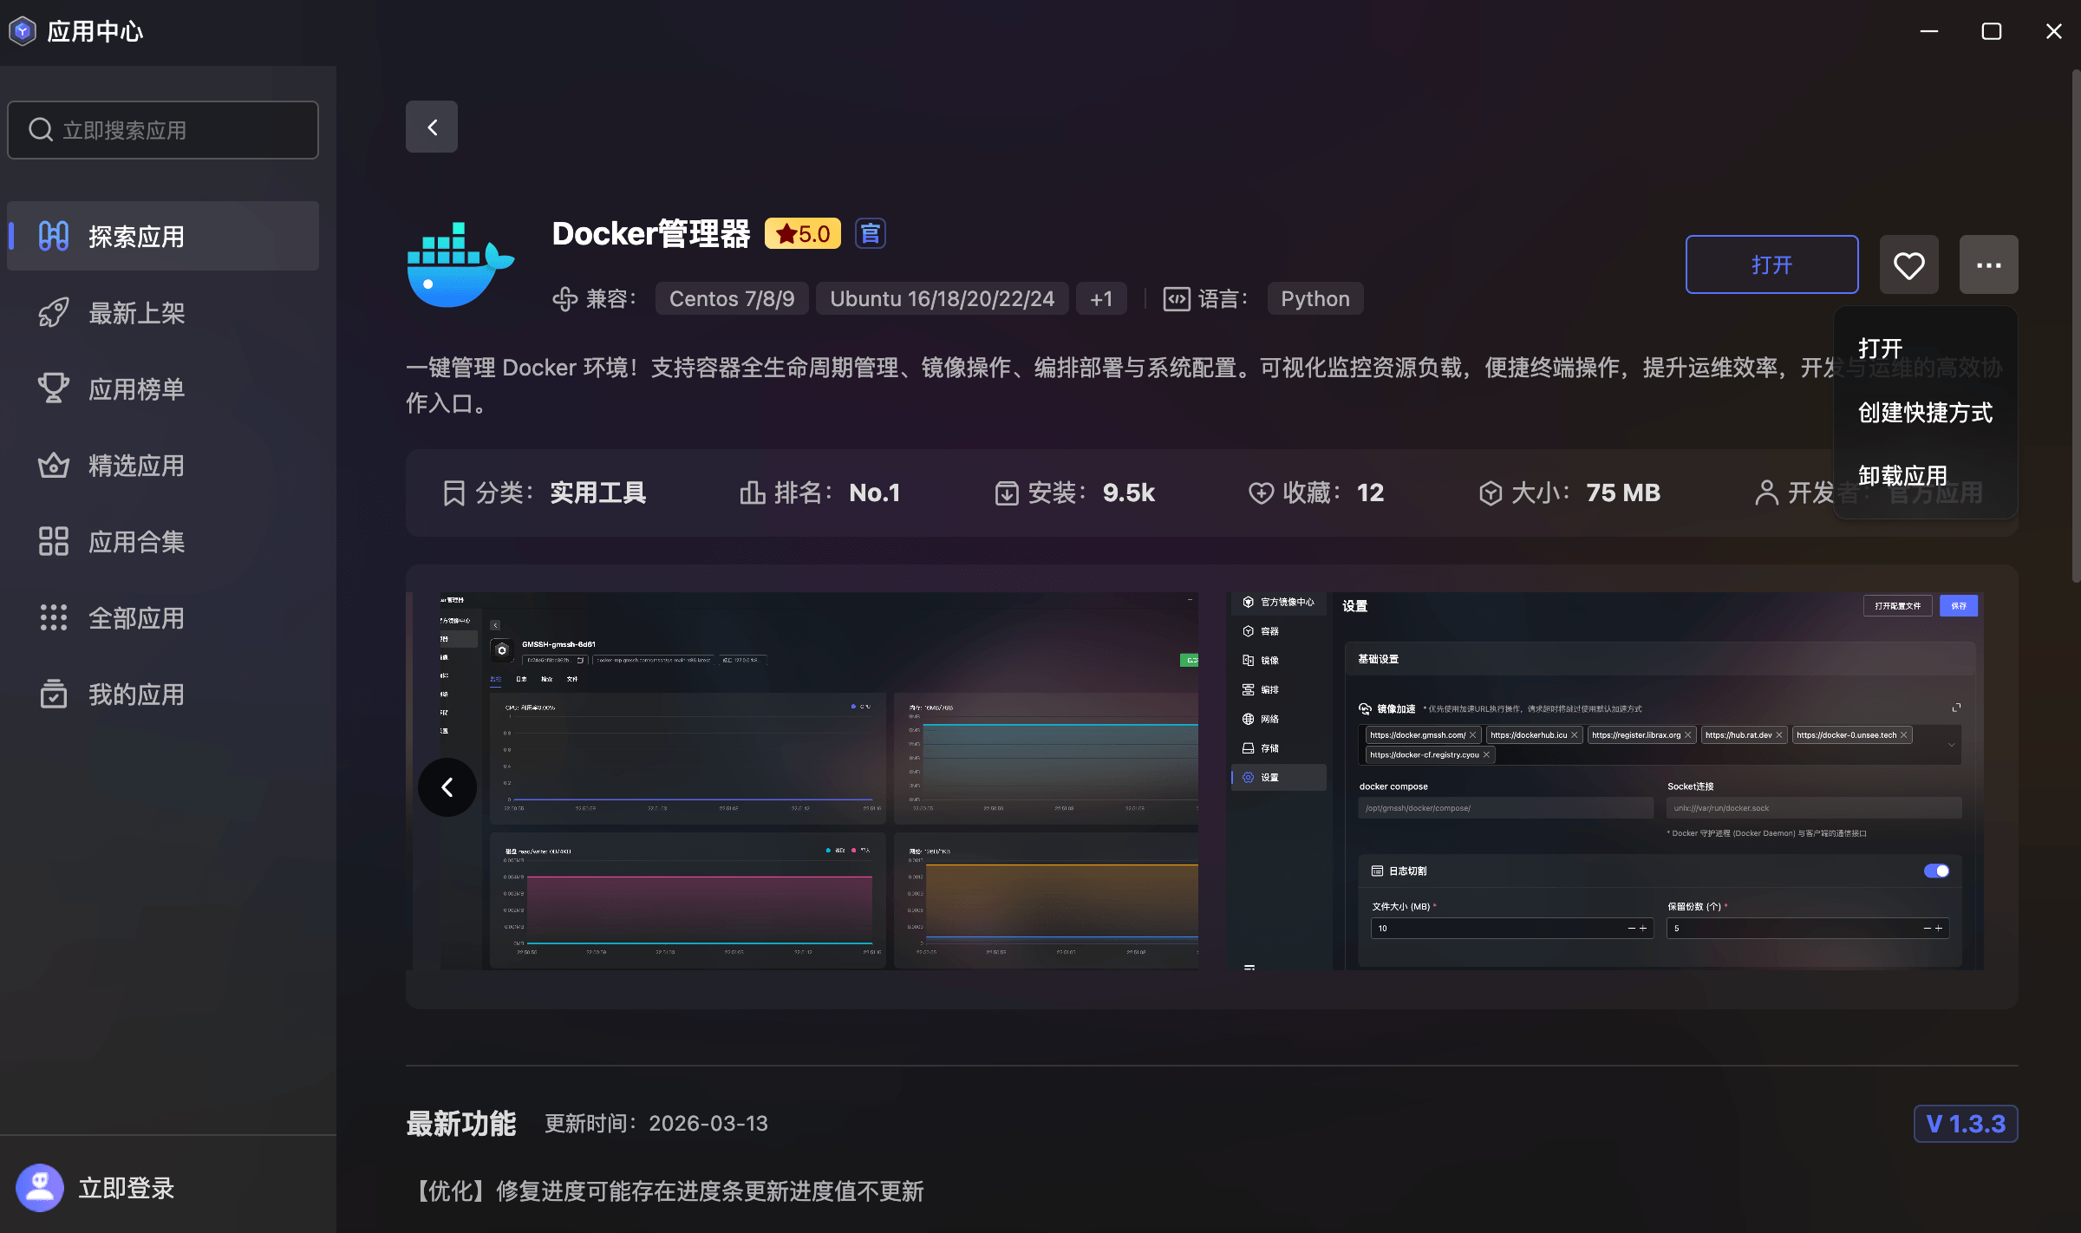Click the code icon beside 语言

(x=1176, y=299)
